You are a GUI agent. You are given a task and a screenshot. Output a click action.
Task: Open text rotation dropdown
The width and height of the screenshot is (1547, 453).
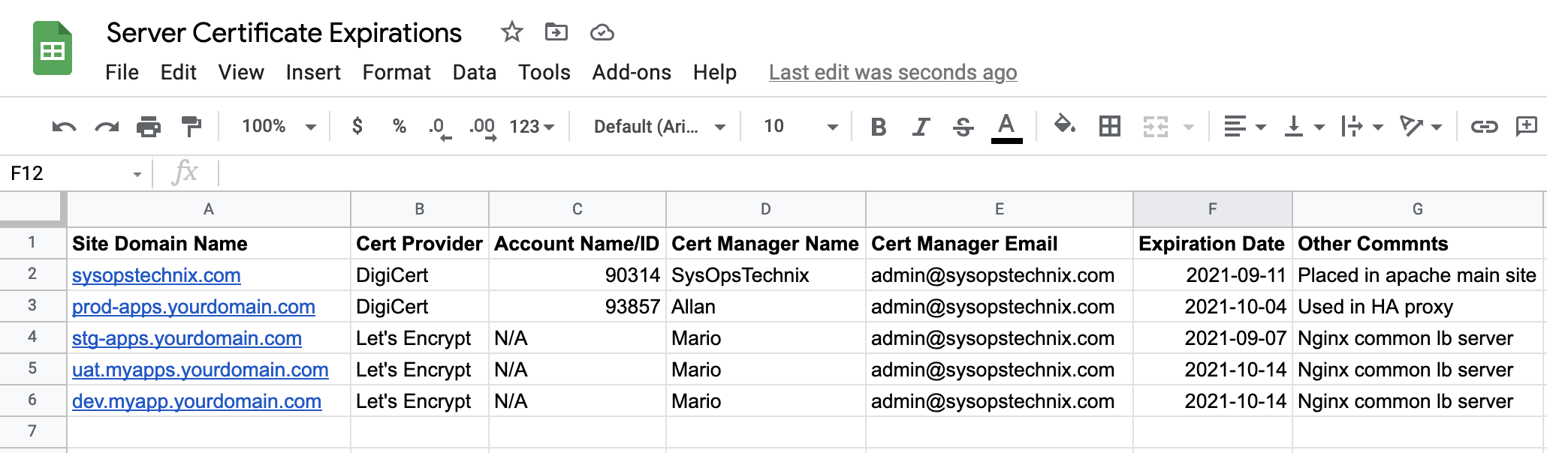(1421, 126)
